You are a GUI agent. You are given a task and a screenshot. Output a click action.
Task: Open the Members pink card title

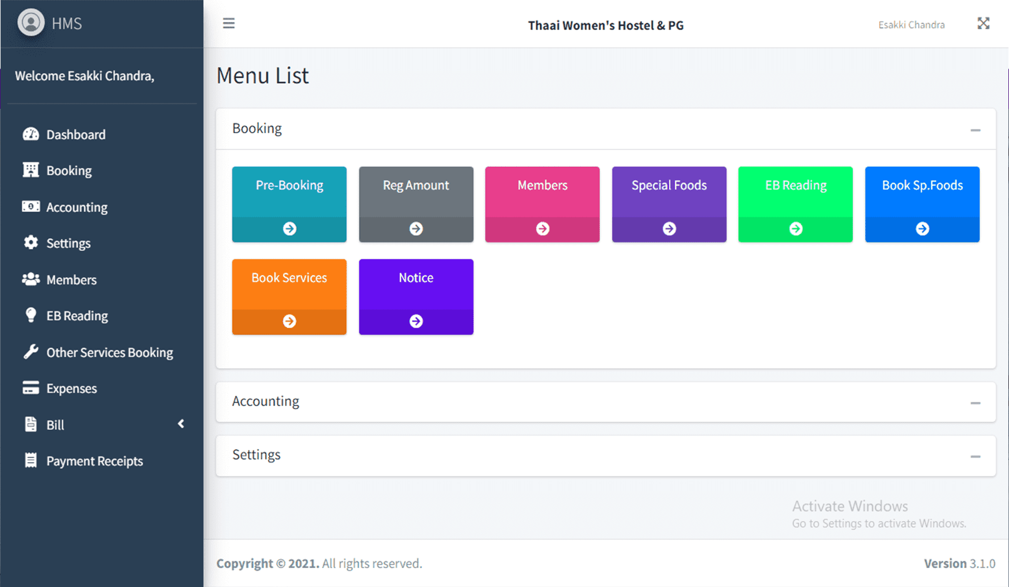click(542, 185)
